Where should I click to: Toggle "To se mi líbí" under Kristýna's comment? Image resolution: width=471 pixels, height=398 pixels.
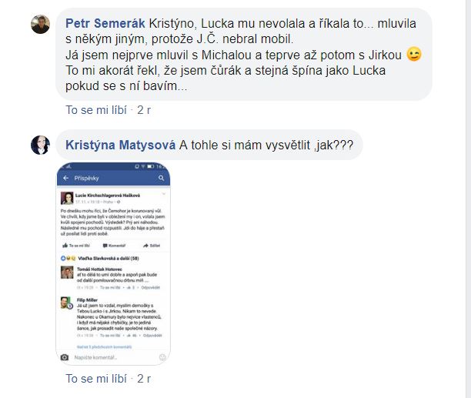[x=96, y=379]
